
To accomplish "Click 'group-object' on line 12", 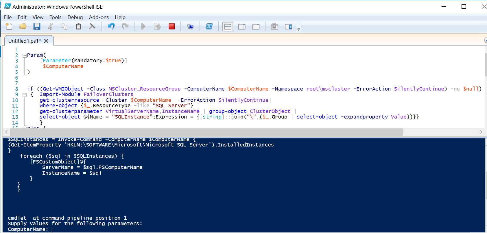I will pyautogui.click(x=228, y=112).
